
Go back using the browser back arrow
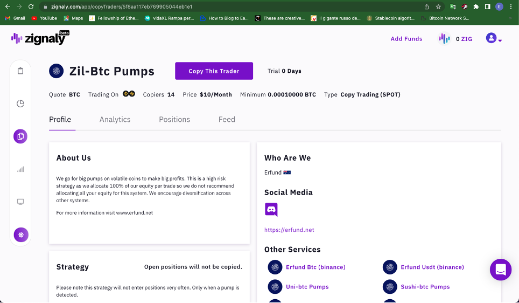[8, 6]
